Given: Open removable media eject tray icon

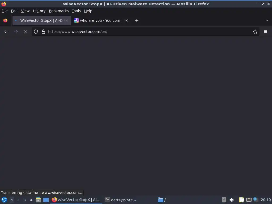Looking at the screenshot, I should [x=224, y=200].
